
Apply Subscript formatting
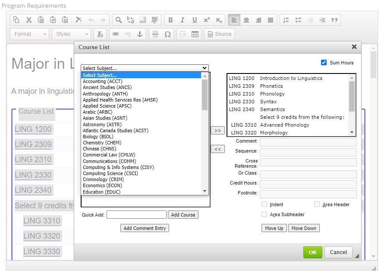click(219, 20)
